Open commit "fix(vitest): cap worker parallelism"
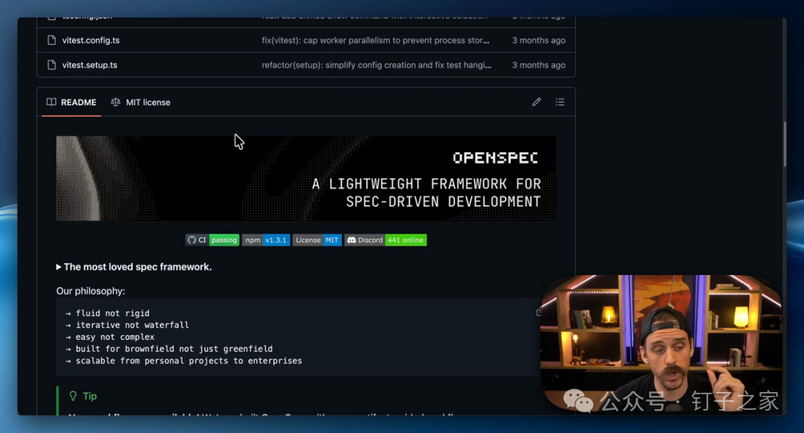 [x=375, y=40]
